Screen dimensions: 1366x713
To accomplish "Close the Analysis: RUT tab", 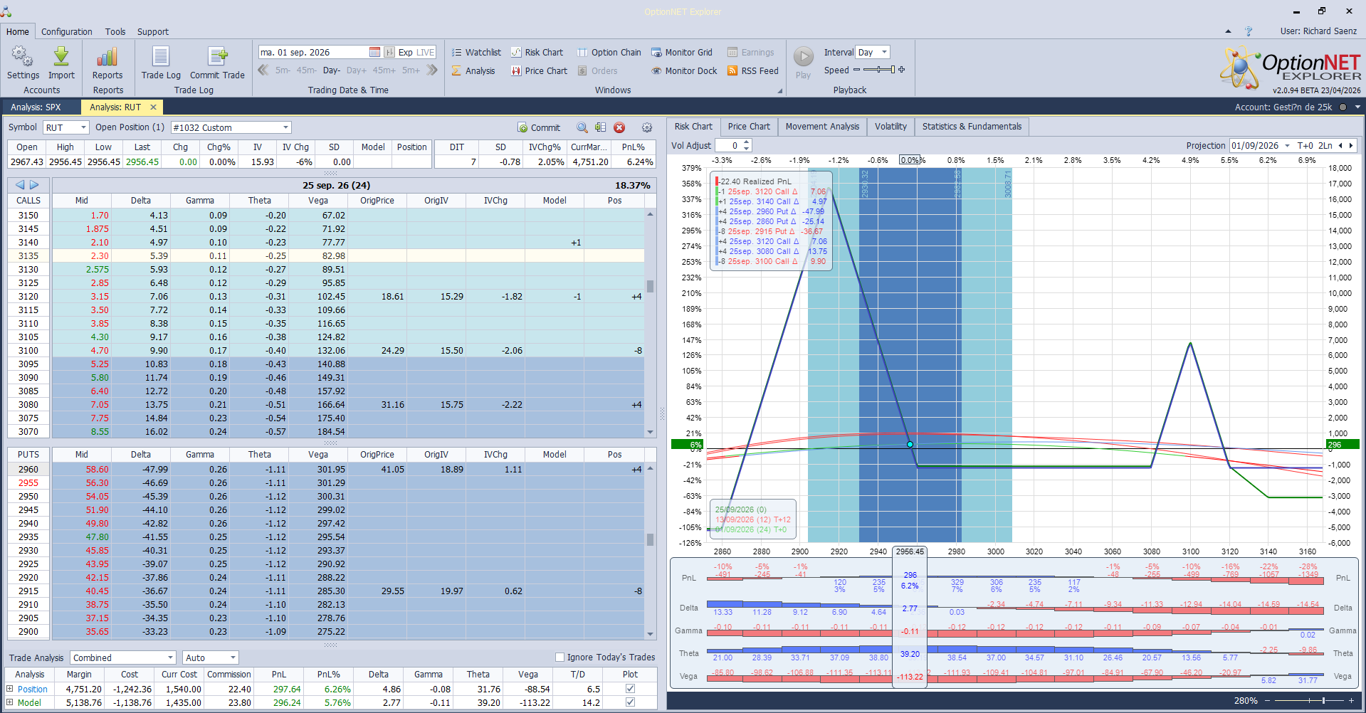I will click(x=153, y=107).
